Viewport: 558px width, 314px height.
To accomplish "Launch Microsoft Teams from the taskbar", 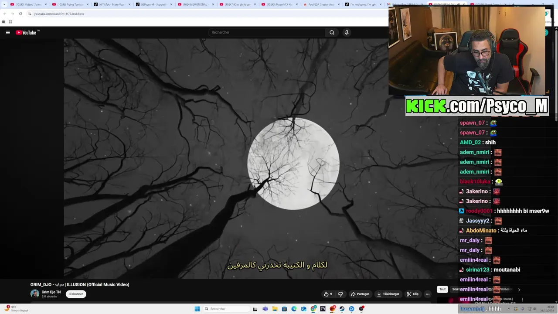I will pos(265,309).
